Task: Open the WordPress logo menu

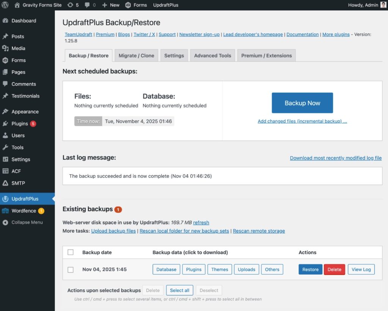Action: pyautogui.click(x=5, y=5)
